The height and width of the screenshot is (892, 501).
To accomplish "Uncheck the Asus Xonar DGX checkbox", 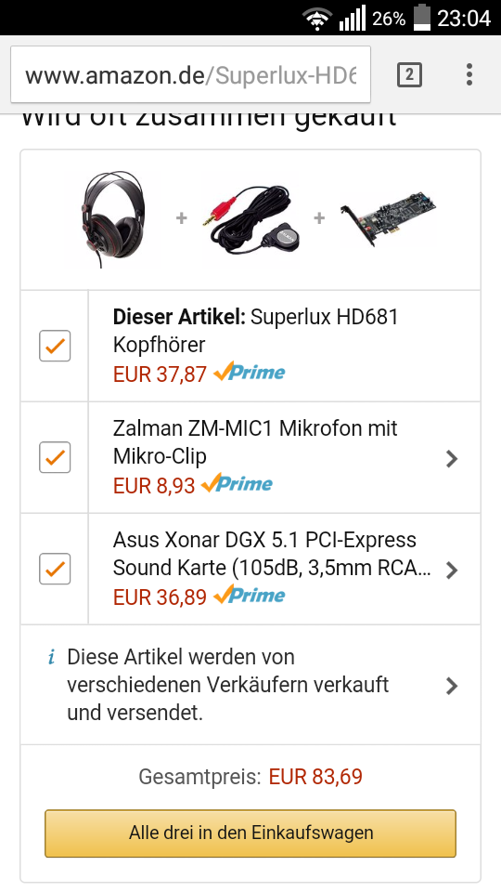I will coord(55,569).
